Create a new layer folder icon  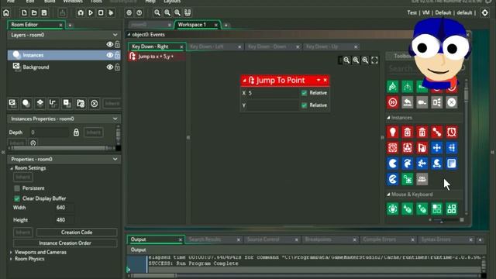click(x=81, y=103)
